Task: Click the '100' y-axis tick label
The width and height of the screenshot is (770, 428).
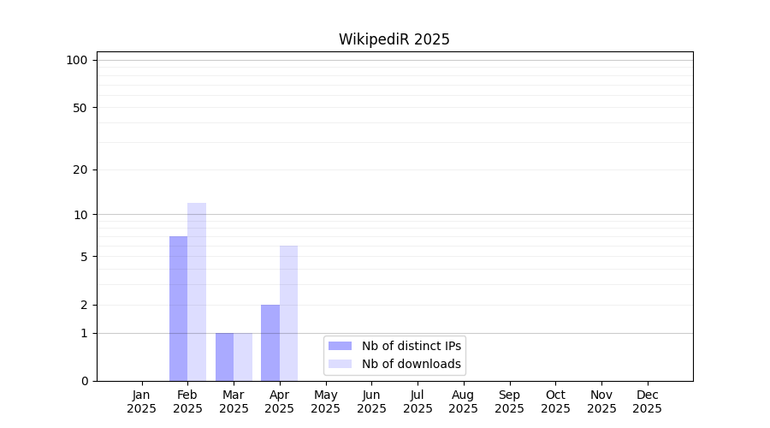Action: click(77, 60)
